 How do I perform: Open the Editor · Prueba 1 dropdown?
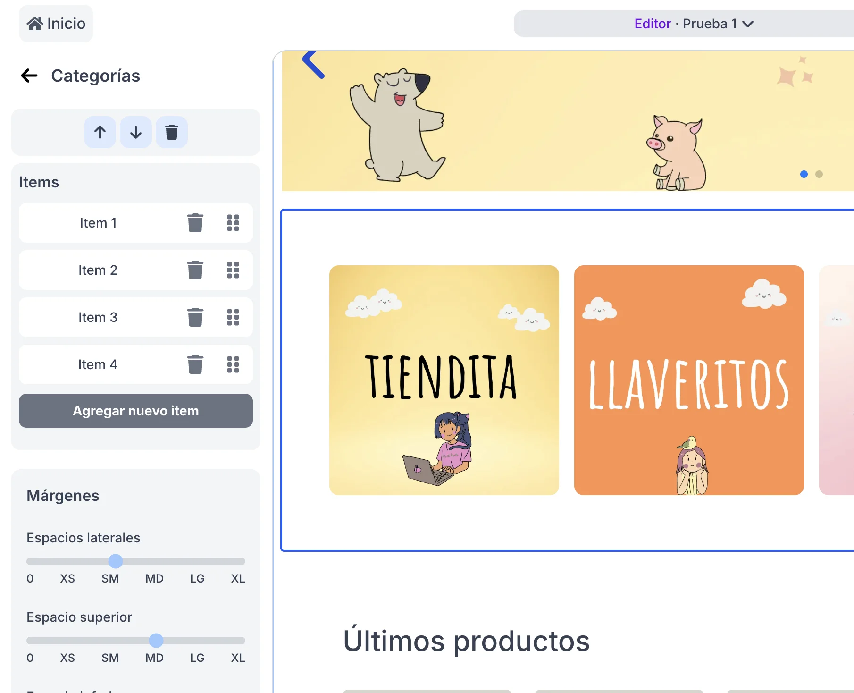point(693,24)
